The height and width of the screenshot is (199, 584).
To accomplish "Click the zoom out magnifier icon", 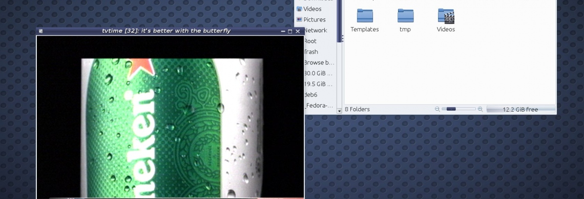I will 437,109.
